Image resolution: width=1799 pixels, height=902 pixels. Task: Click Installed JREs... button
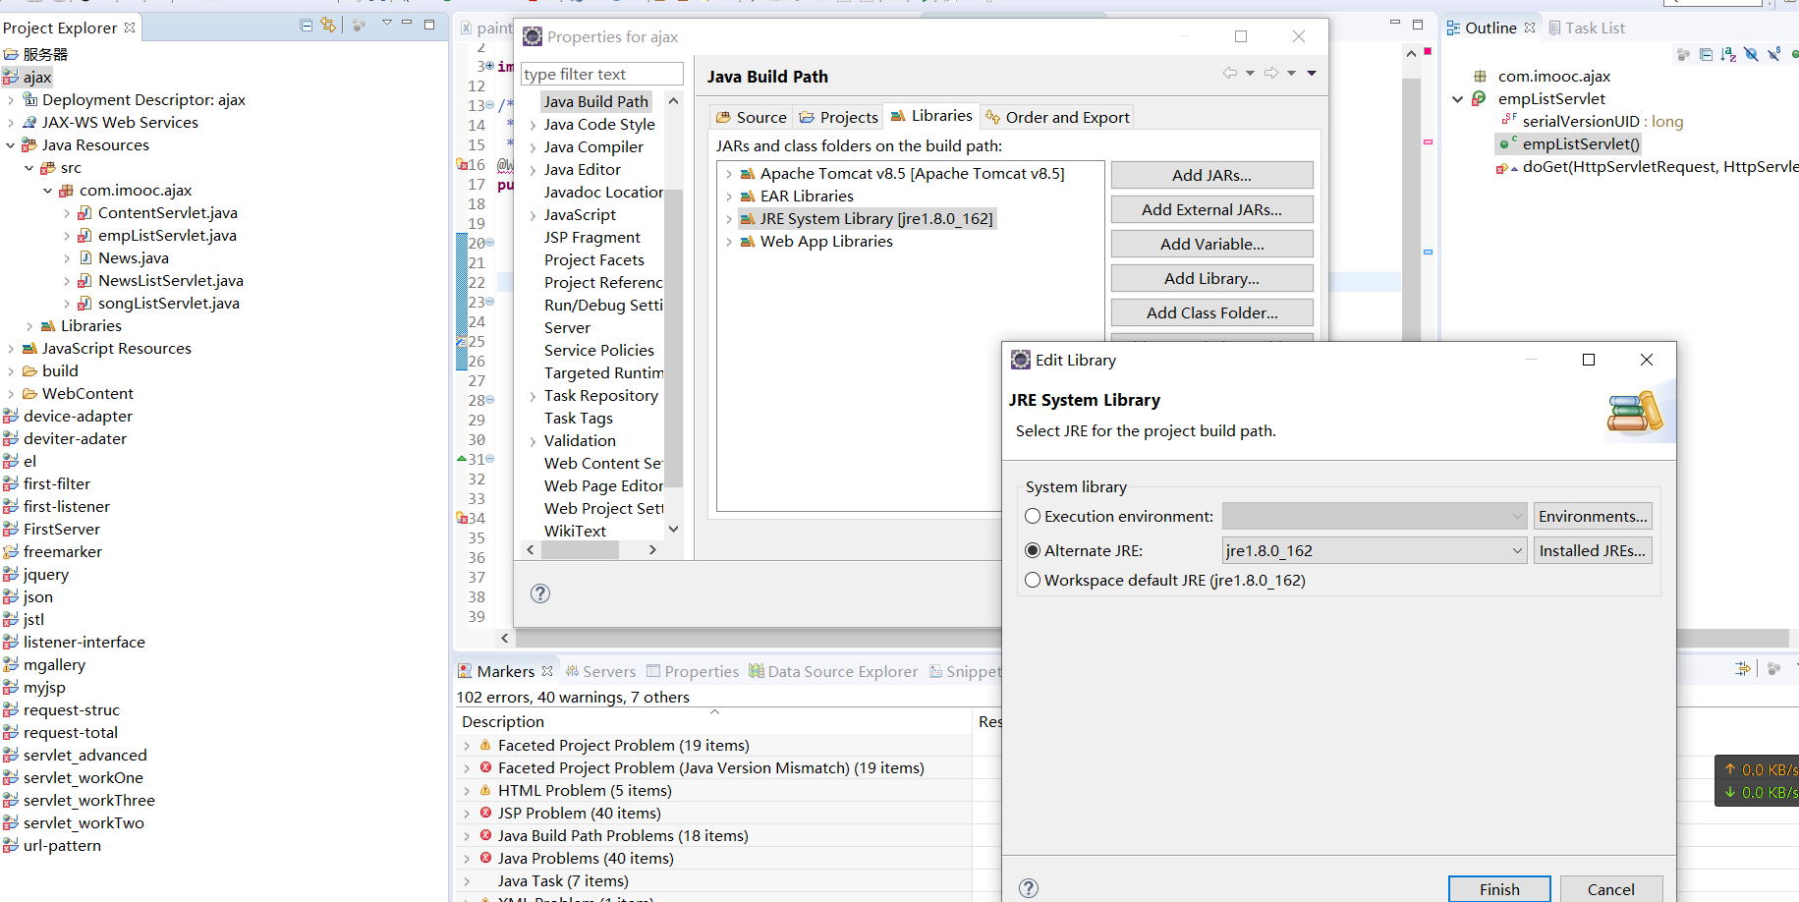pos(1593,550)
